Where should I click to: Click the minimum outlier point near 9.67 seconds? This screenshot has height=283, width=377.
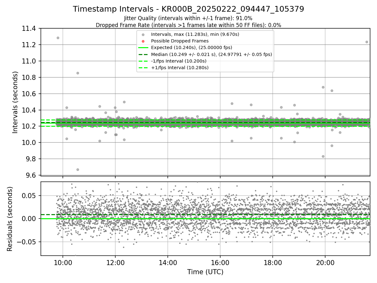click(x=78, y=169)
